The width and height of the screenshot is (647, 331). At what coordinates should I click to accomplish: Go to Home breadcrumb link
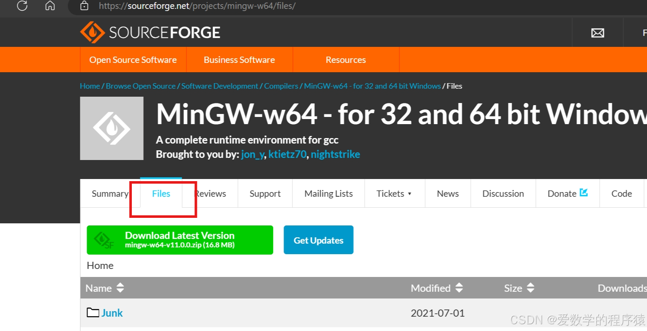90,86
